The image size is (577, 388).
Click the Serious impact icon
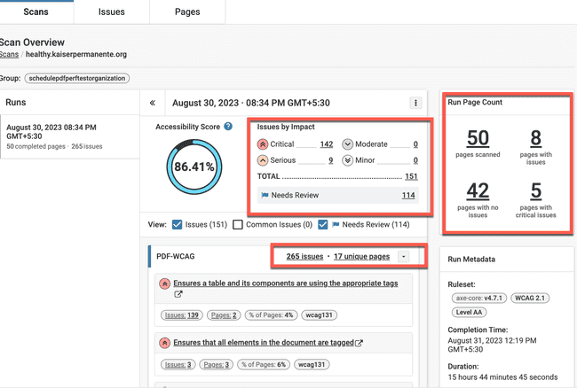click(264, 160)
